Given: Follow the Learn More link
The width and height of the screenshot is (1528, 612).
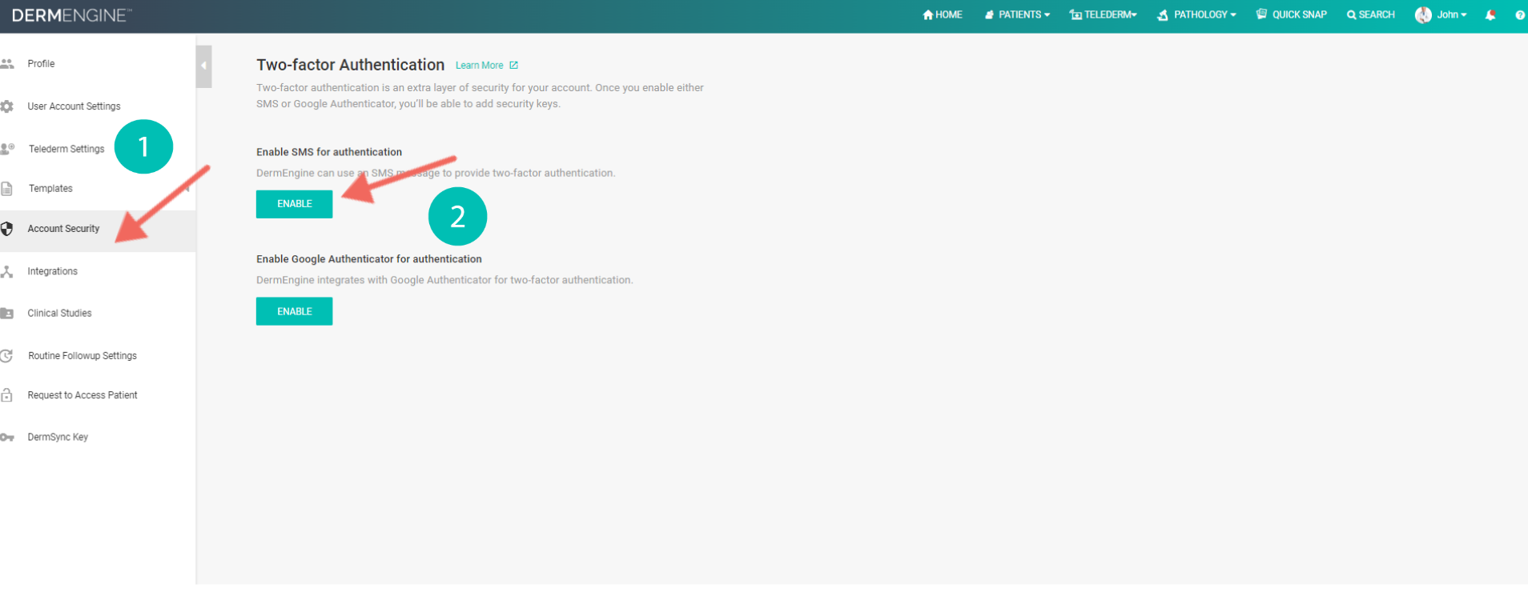Looking at the screenshot, I should 480,66.
